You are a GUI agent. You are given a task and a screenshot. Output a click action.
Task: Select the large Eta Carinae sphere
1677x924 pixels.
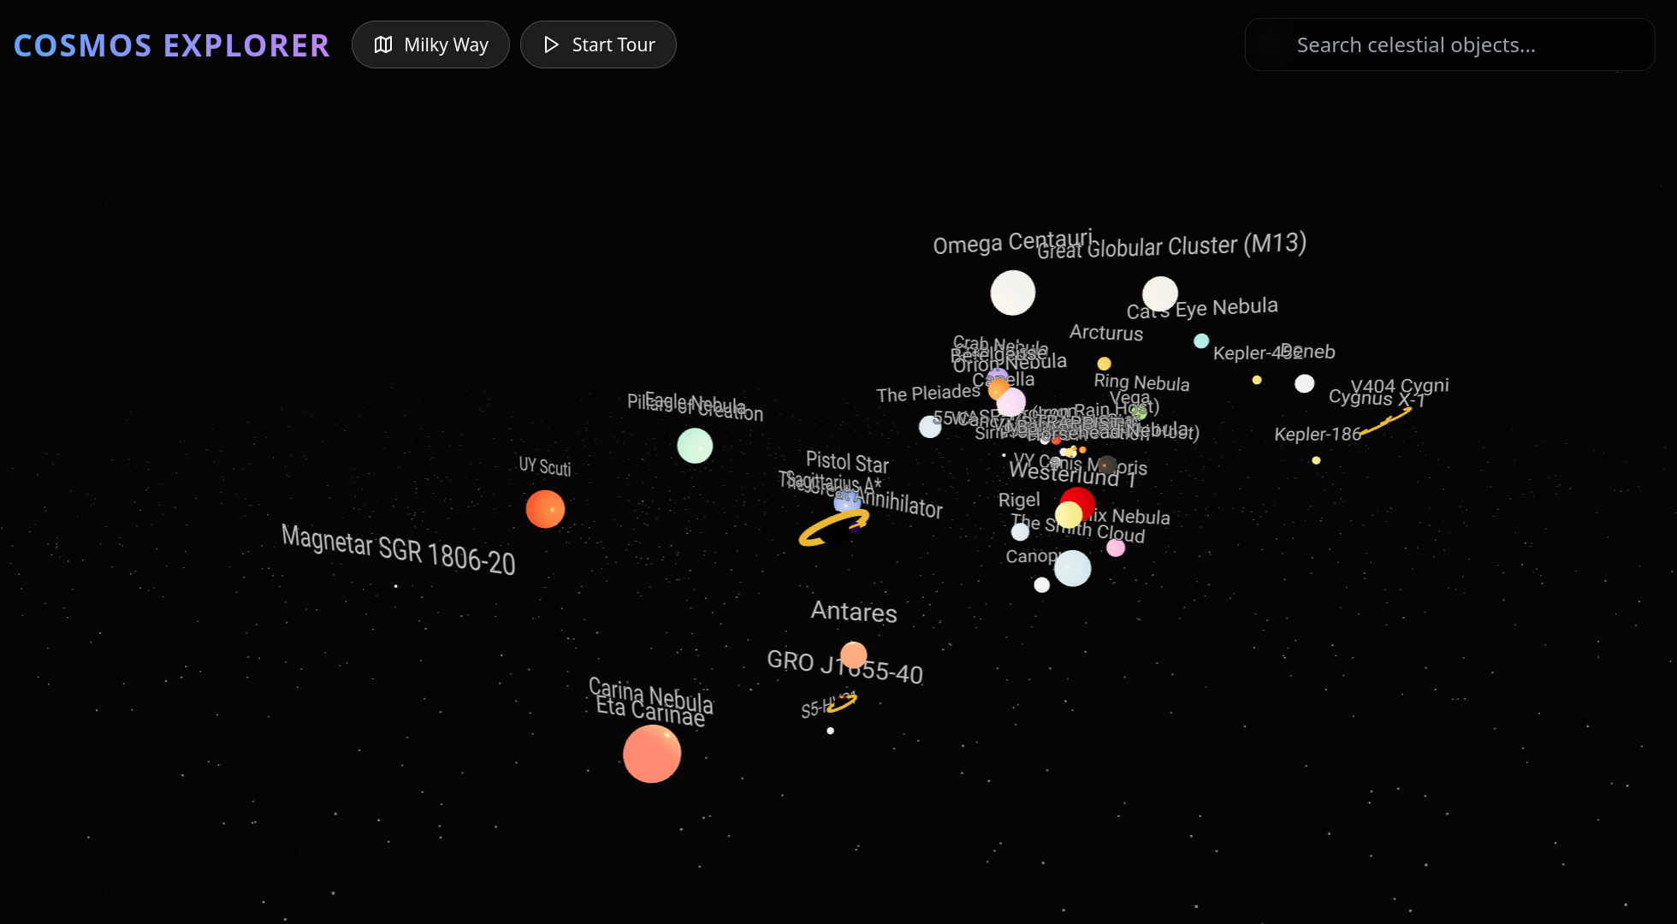click(x=652, y=754)
